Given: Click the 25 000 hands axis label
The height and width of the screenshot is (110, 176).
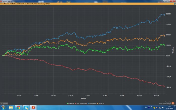Looking at the screenshot, I should coord(87,95).
